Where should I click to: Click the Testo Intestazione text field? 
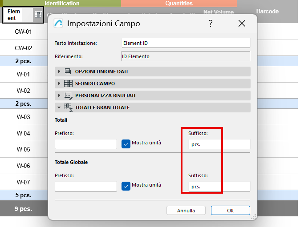click(x=186, y=43)
